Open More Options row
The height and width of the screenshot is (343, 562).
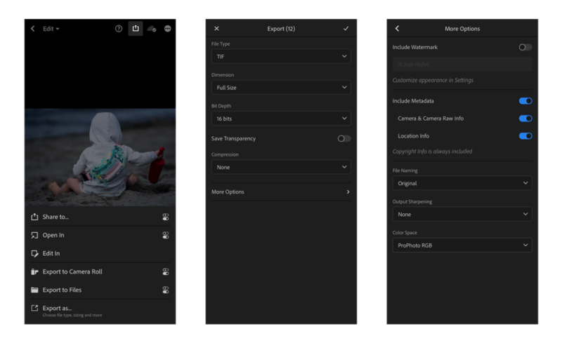click(281, 192)
